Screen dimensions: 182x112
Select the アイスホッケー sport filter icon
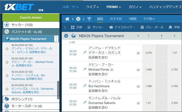111,27
